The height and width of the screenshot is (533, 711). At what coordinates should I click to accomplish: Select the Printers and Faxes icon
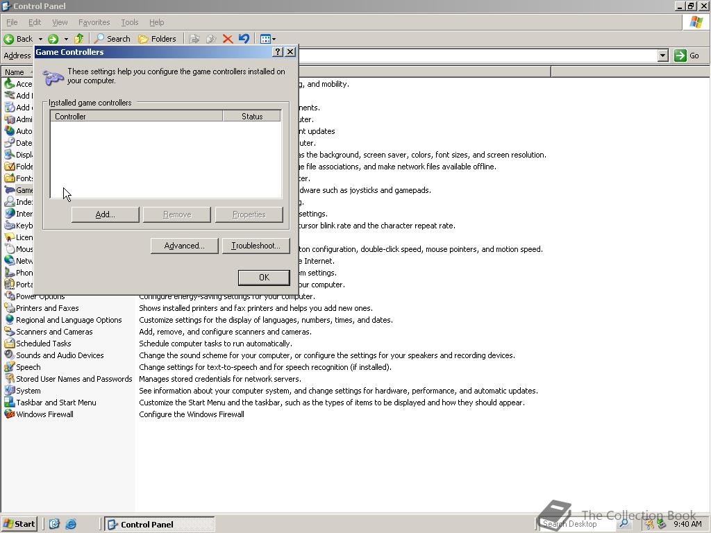tap(9, 307)
